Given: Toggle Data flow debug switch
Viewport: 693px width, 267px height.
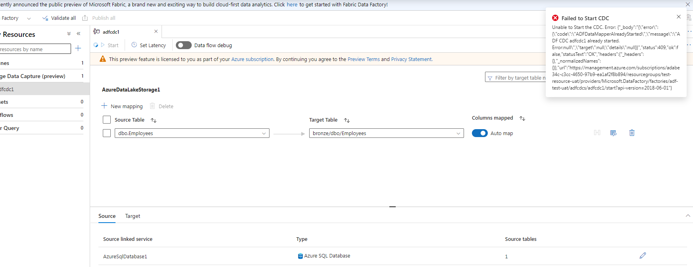Looking at the screenshot, I should tap(184, 45).
